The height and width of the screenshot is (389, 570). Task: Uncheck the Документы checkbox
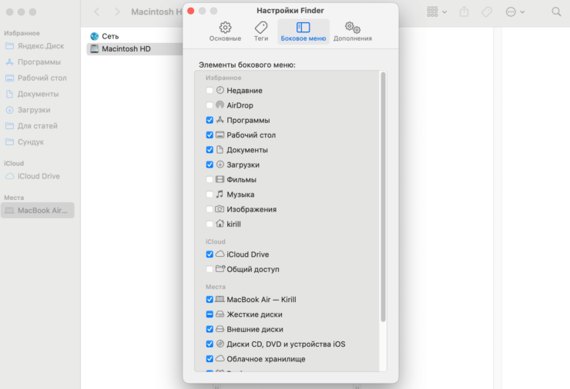(210, 150)
